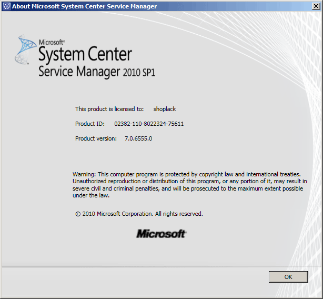Screen dimensions: 323x299
Task: Click the licensed user name shoplack
Action: point(165,109)
